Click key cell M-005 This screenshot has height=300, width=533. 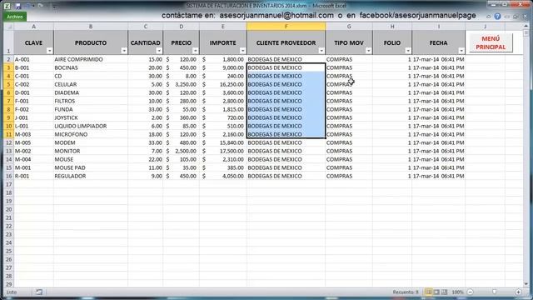33,142
